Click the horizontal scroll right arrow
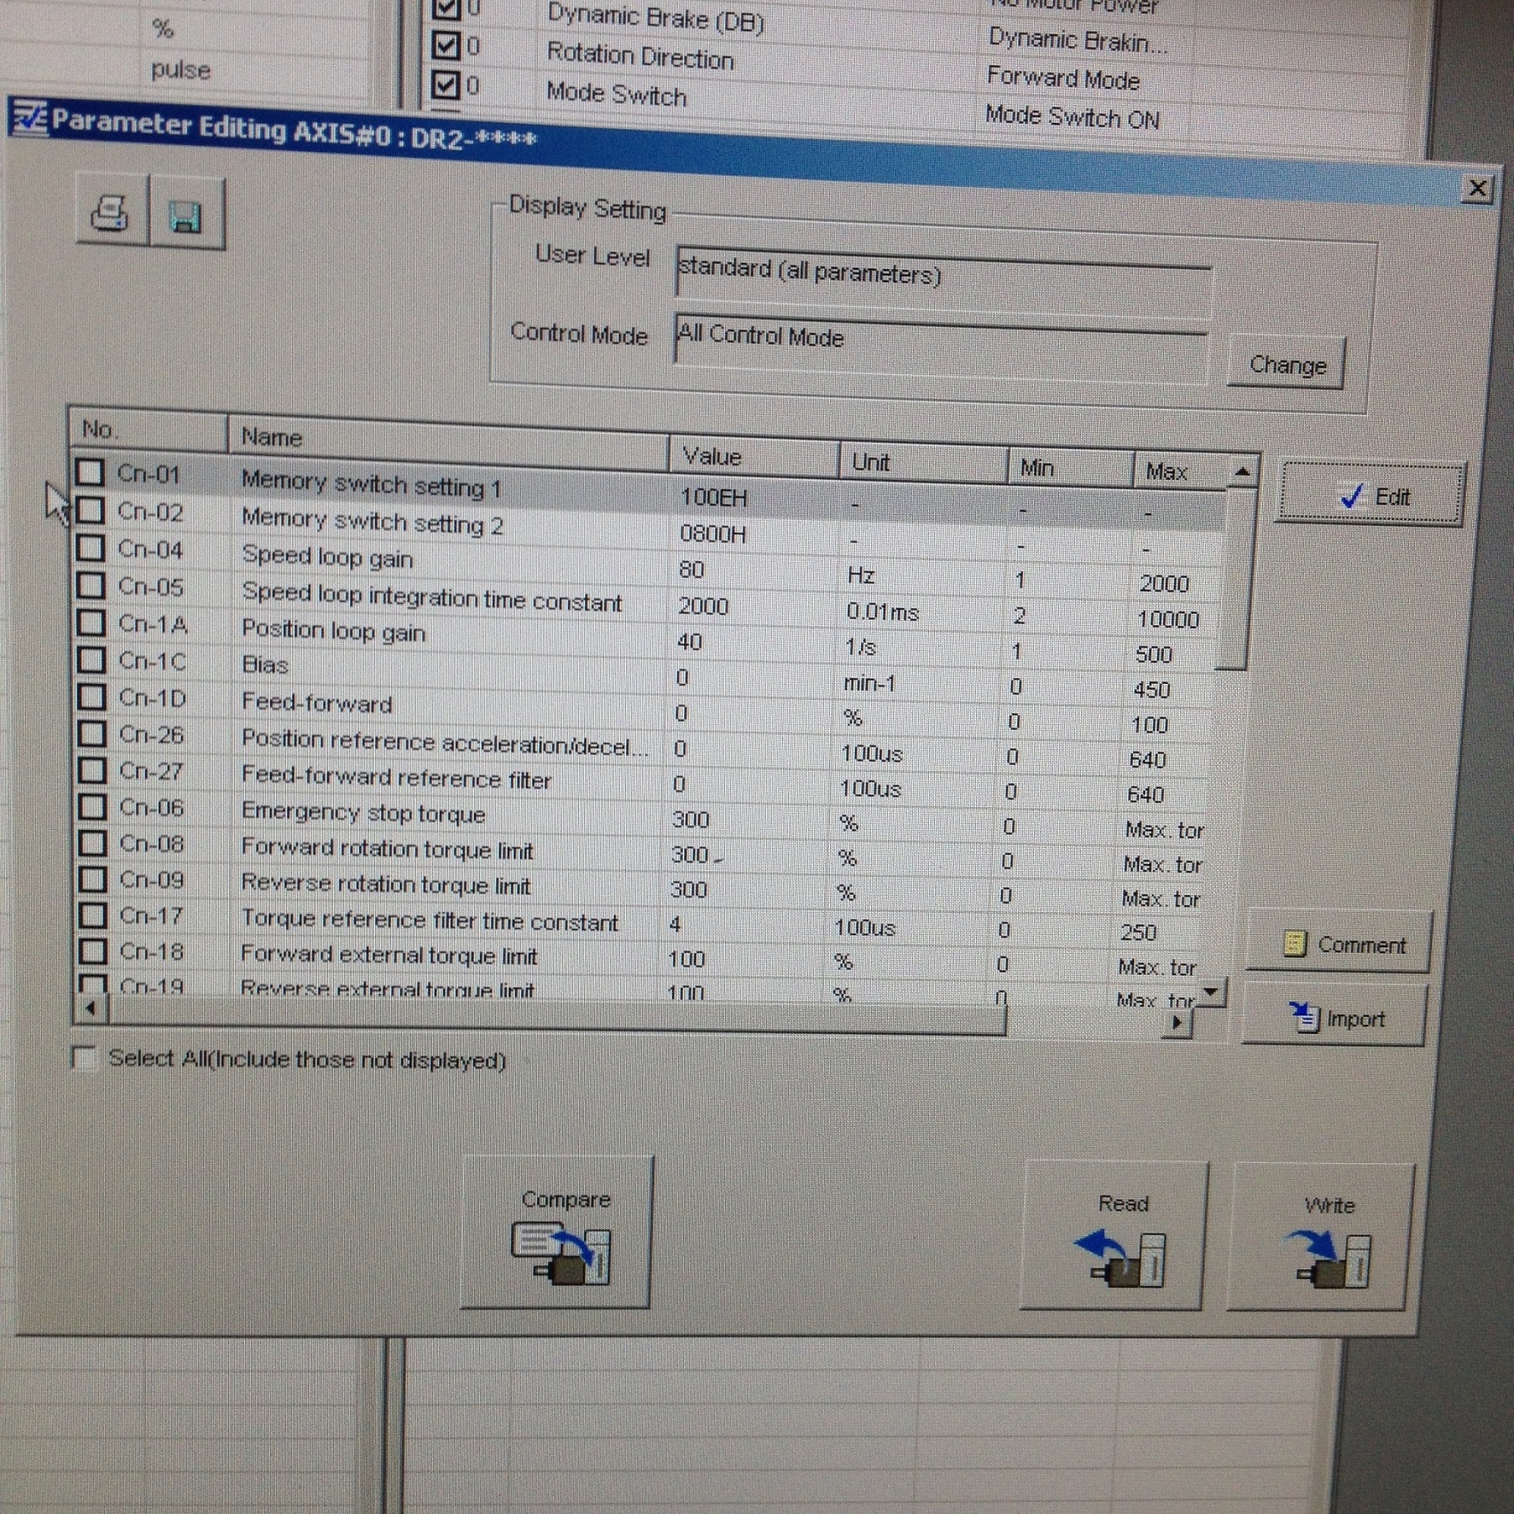This screenshot has width=1514, height=1514. 1177,1024
